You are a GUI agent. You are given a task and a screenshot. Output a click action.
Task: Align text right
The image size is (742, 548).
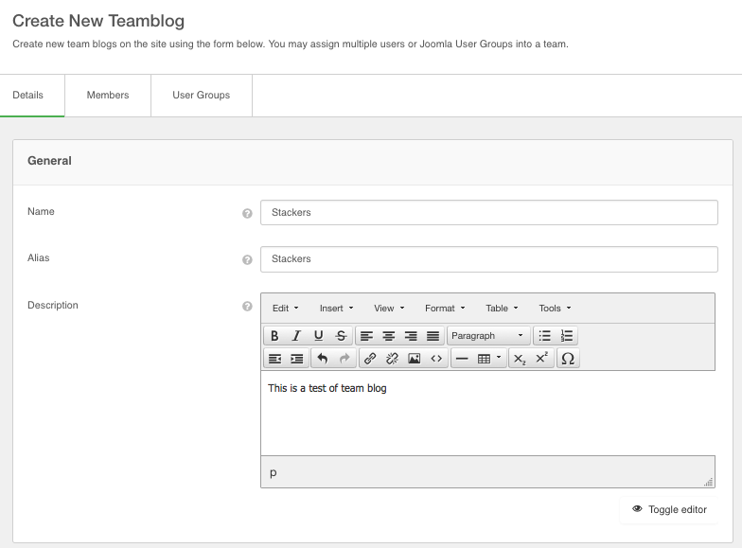point(411,335)
